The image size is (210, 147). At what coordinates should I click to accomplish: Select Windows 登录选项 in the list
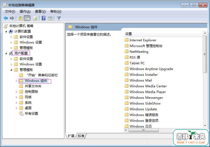pyautogui.click(x=144, y=120)
